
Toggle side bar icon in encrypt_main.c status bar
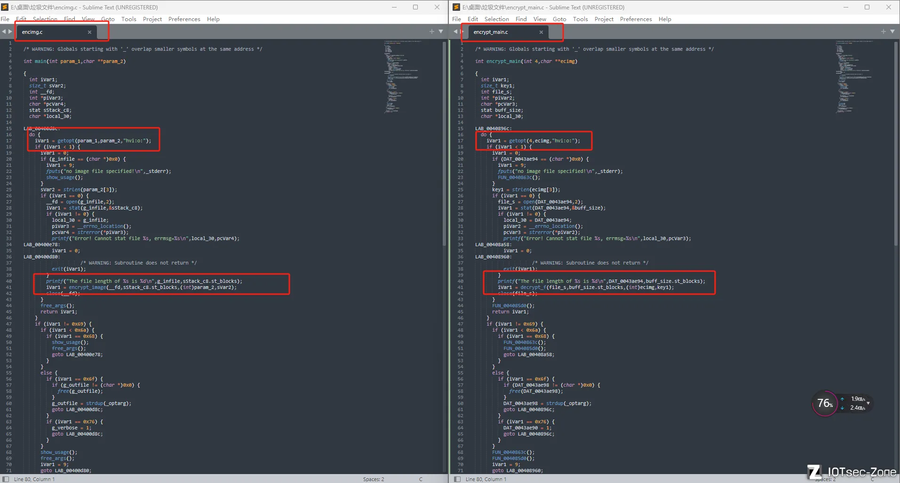tap(457, 479)
